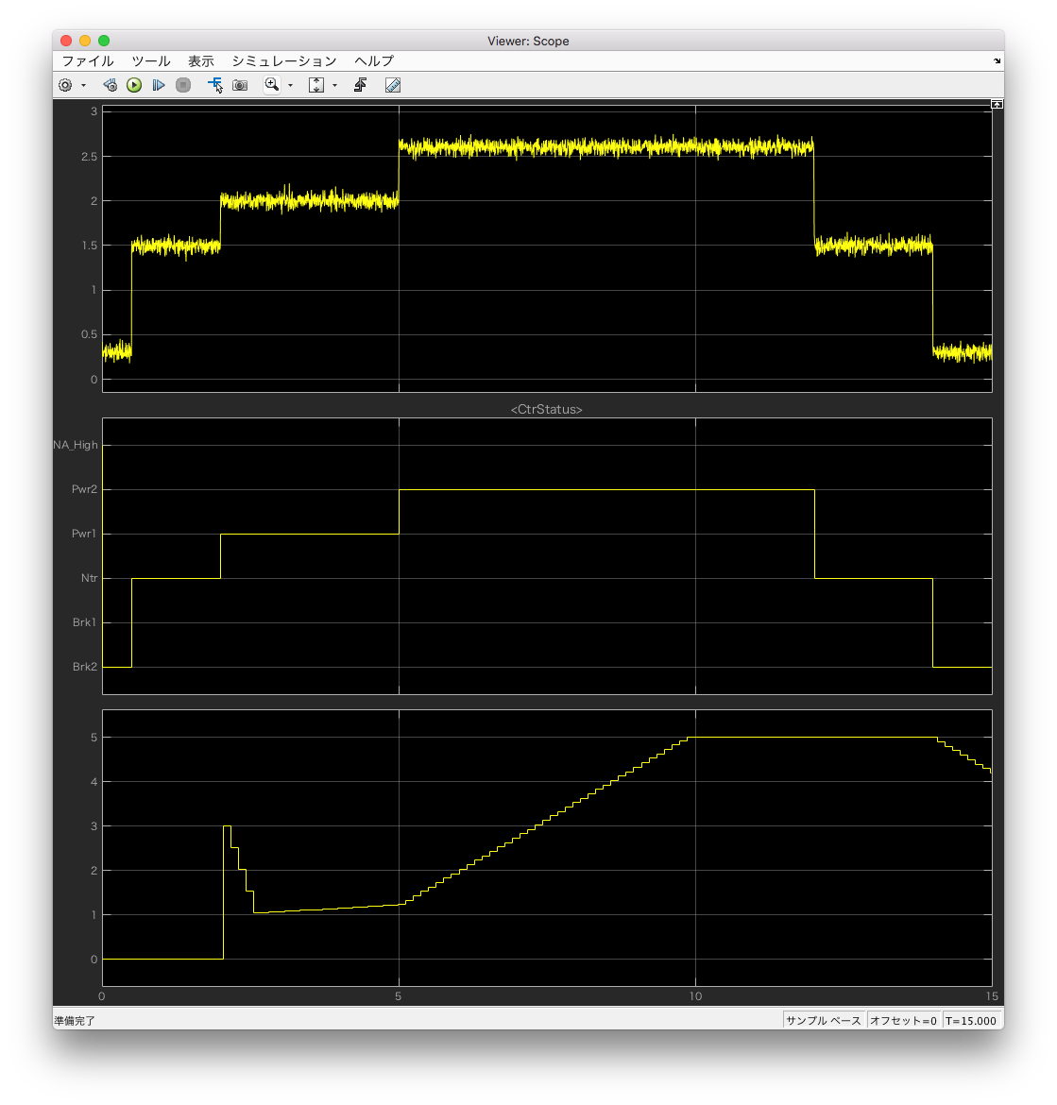Open the cursor measurements ruler icon

coord(393,85)
